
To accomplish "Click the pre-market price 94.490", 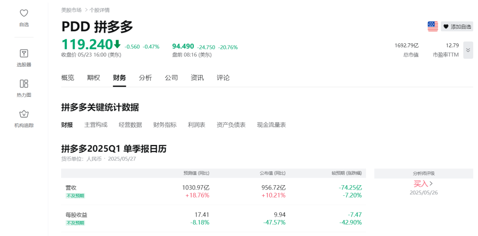I will tap(183, 46).
